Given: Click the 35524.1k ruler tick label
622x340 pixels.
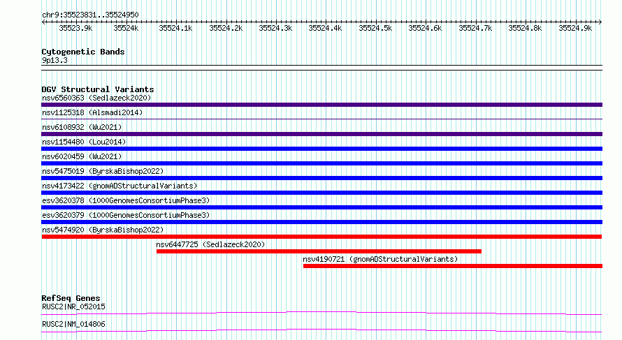Looking at the screenshot, I should [x=175, y=28].
